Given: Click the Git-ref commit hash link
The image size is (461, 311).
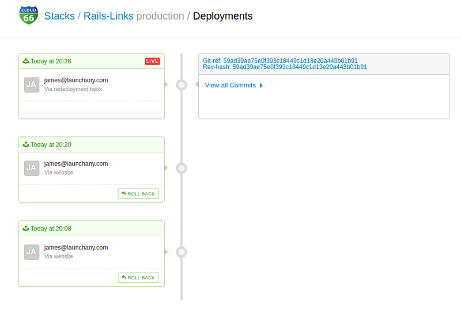Looking at the screenshot, I should pos(290,60).
